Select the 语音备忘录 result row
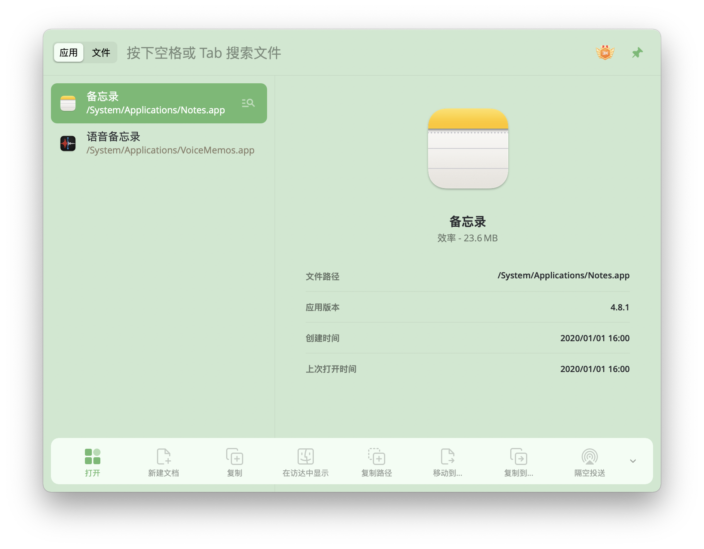Screen dimensions: 704x549 [159, 143]
